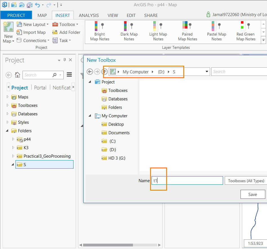This screenshot has height=249, width=267.
Task: Click the Project pane home icon
Action: click(x=17, y=75)
